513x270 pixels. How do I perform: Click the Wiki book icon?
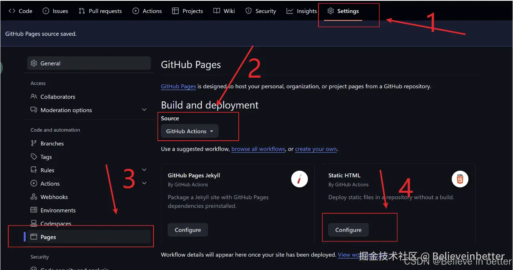(217, 11)
